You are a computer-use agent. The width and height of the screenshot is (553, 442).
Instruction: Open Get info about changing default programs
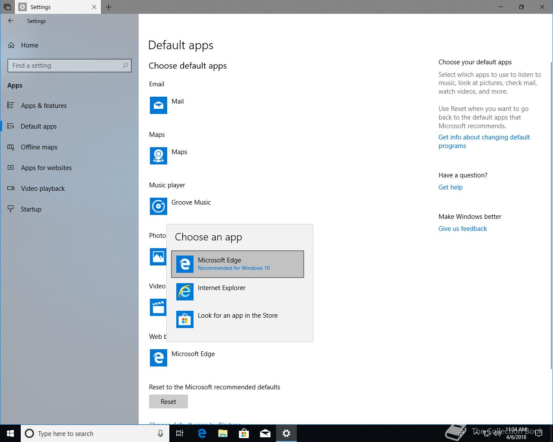pos(484,142)
